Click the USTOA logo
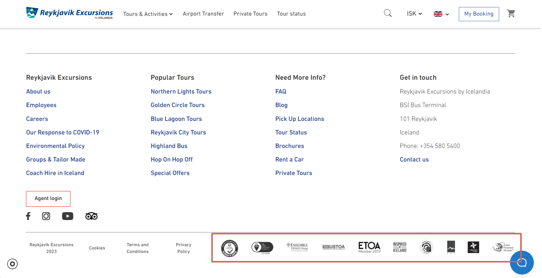Screen dimensions: 542x278 334,247
